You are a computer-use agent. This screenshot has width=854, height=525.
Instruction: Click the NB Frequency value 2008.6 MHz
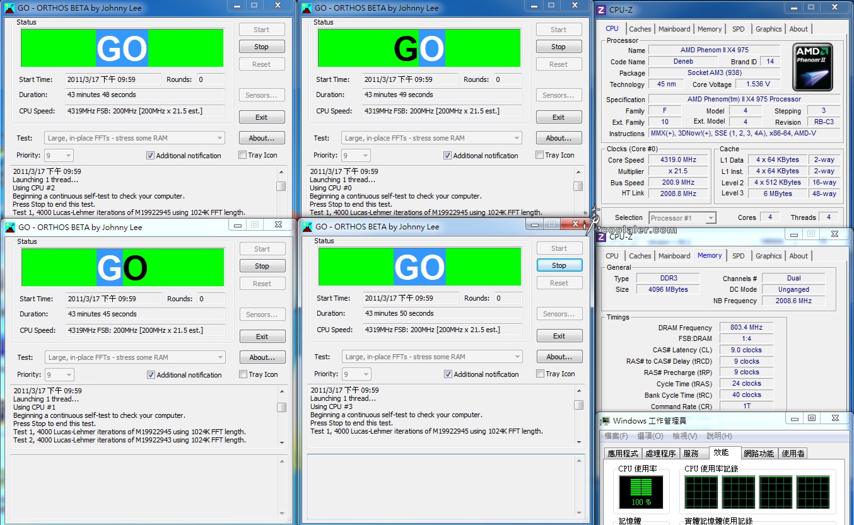tap(793, 301)
